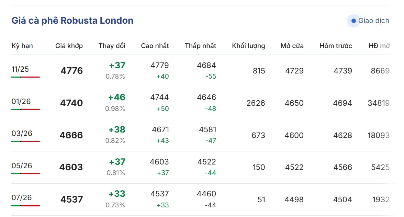The height and width of the screenshot is (217, 404).
Task: Select the Kỳ hạn column header
Action: (x=22, y=46)
